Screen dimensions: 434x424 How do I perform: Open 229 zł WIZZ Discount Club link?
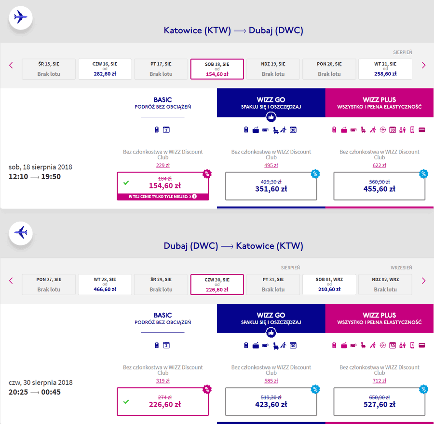(x=163, y=165)
